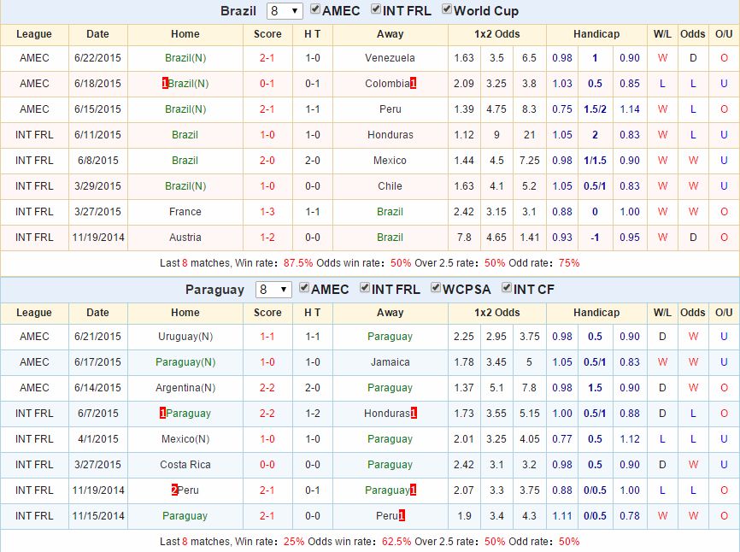Open Jamaica team link
The image size is (740, 552).
pos(390,362)
